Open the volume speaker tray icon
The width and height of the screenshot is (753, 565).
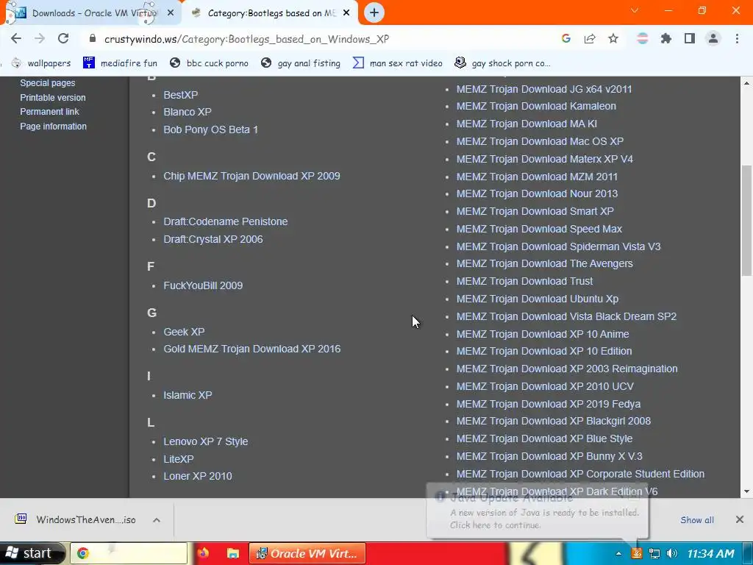coord(672,553)
